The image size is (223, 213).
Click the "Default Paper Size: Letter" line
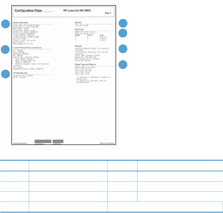pos(85,67)
